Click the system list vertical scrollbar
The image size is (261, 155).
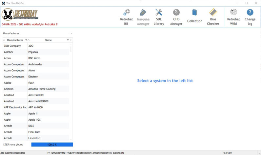click(x=71, y=49)
